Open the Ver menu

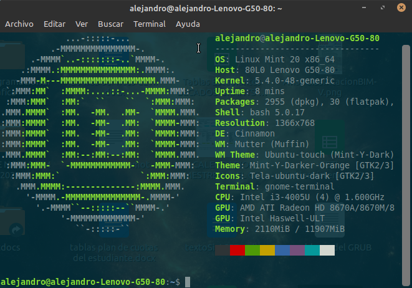click(82, 24)
